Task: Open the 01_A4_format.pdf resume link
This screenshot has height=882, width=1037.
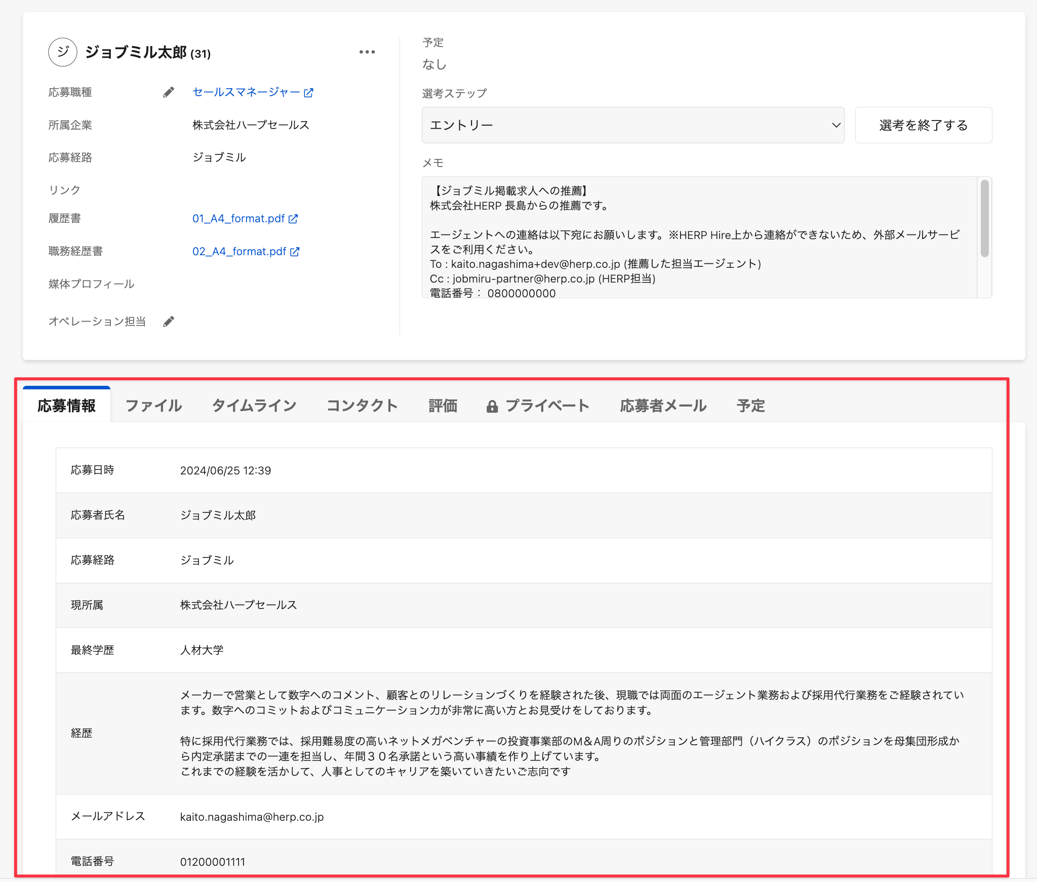Action: pyautogui.click(x=238, y=219)
